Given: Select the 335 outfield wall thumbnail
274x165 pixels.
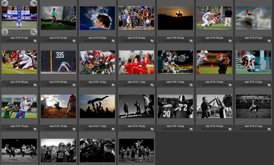Looking at the screenshot, I should tap(58, 62).
